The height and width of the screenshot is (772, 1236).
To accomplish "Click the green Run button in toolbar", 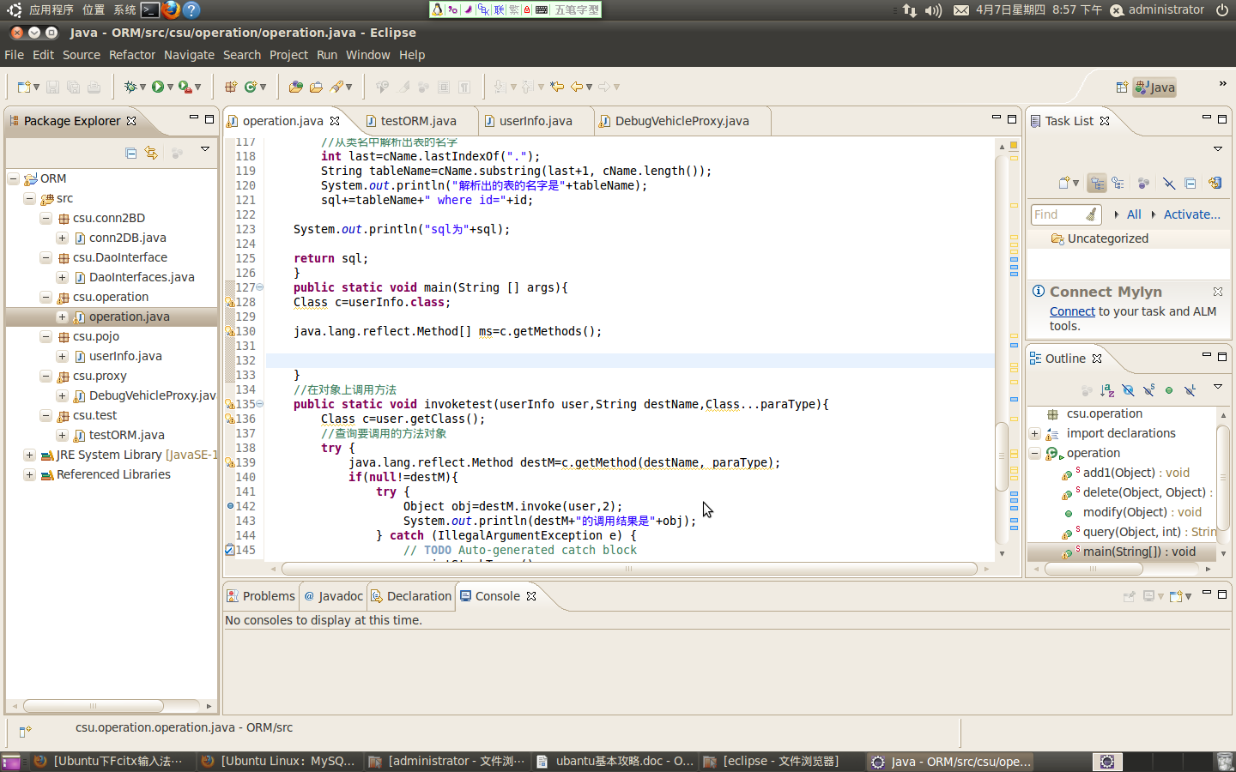I will pyautogui.click(x=158, y=87).
